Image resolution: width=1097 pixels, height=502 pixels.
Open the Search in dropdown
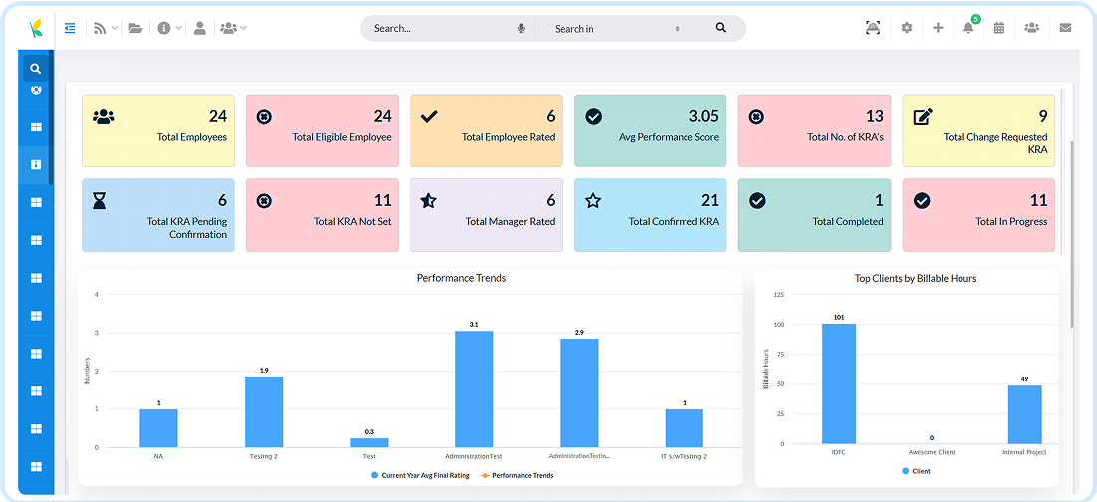(617, 29)
